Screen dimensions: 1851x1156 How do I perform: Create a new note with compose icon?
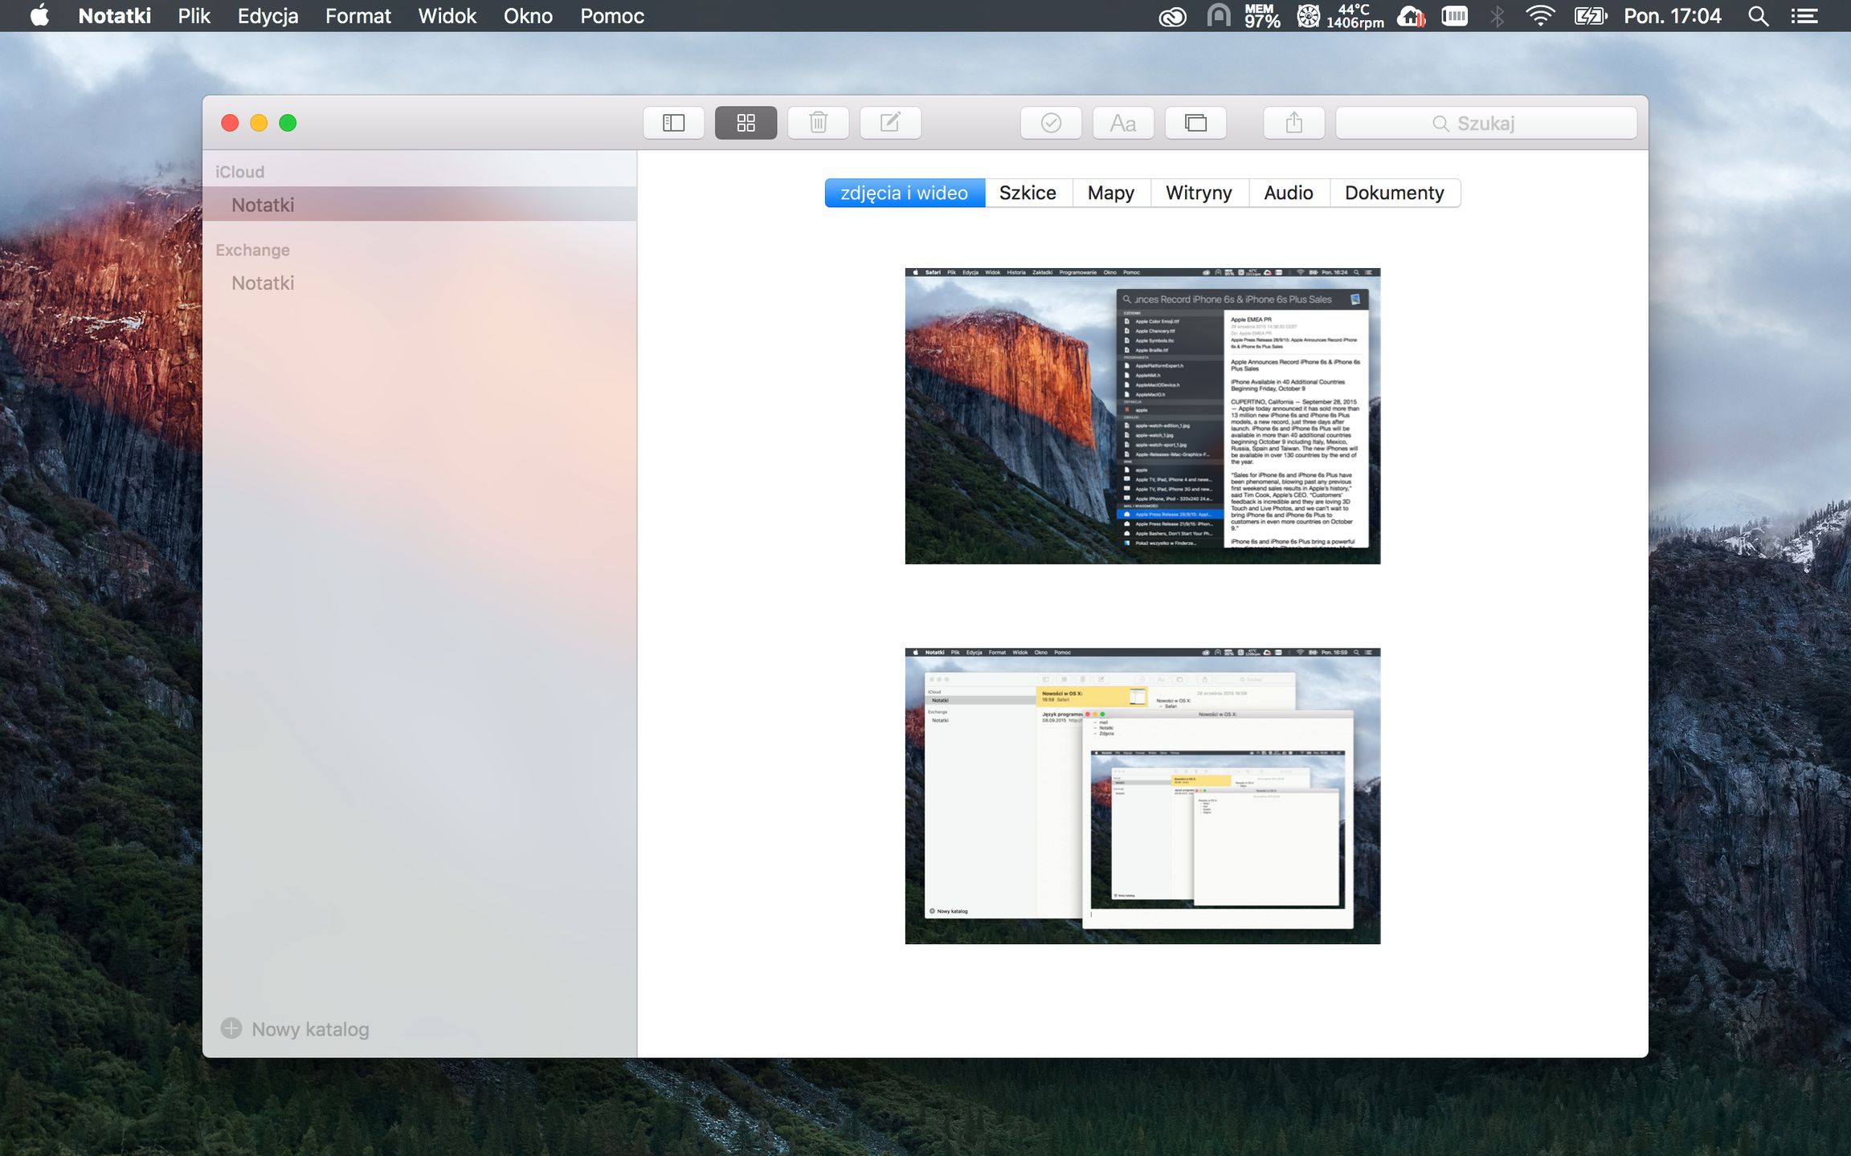pos(890,123)
